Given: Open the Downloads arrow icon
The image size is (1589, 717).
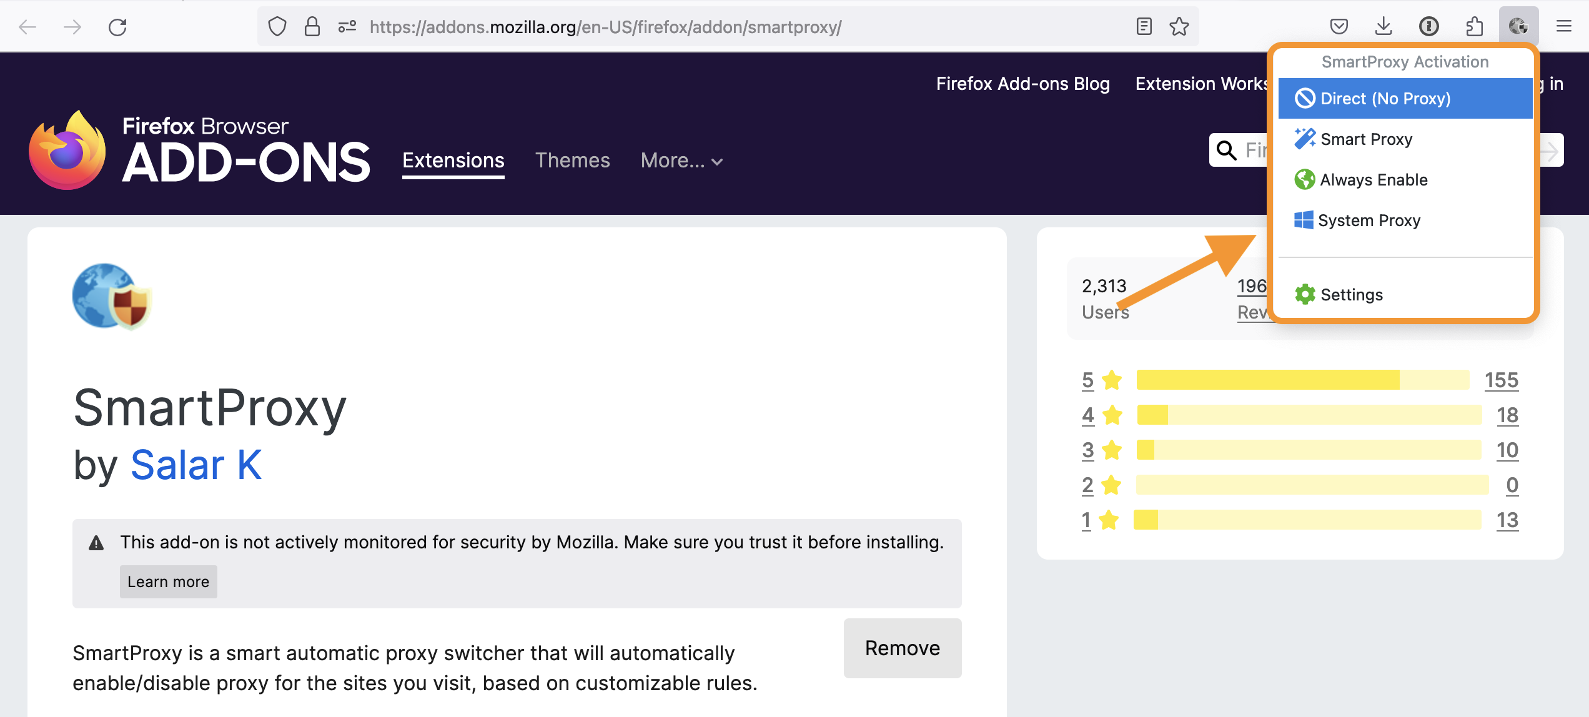Looking at the screenshot, I should [1384, 26].
